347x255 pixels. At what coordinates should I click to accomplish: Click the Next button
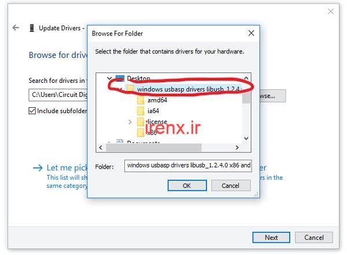271,237
